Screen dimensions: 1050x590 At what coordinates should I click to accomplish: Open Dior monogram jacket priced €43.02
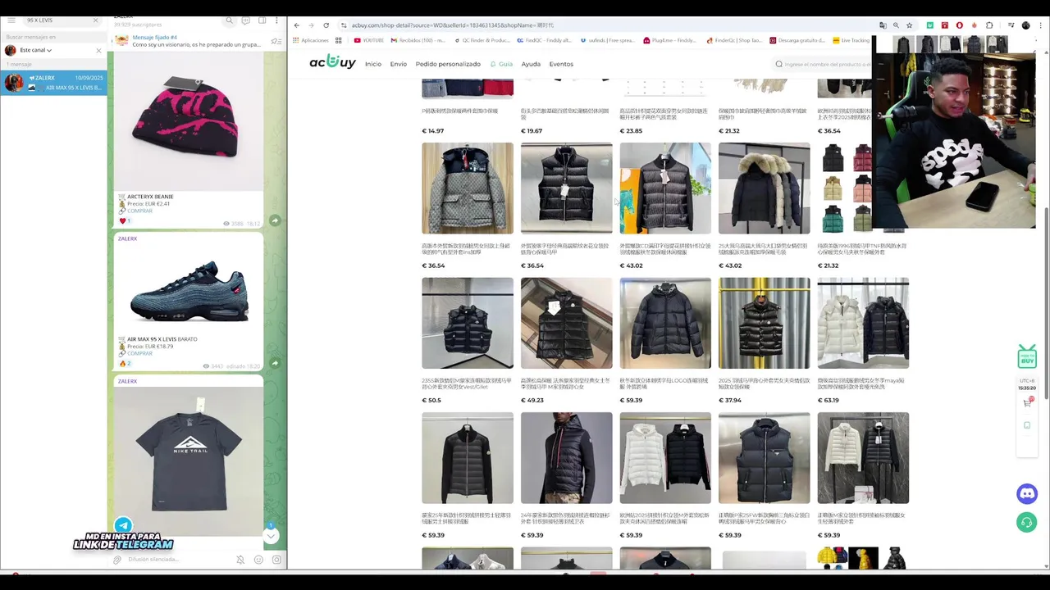[665, 188]
